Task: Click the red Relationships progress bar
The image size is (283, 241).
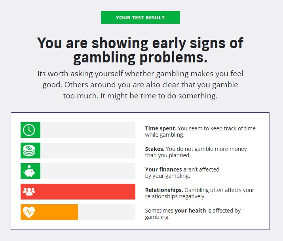Action: [78, 192]
